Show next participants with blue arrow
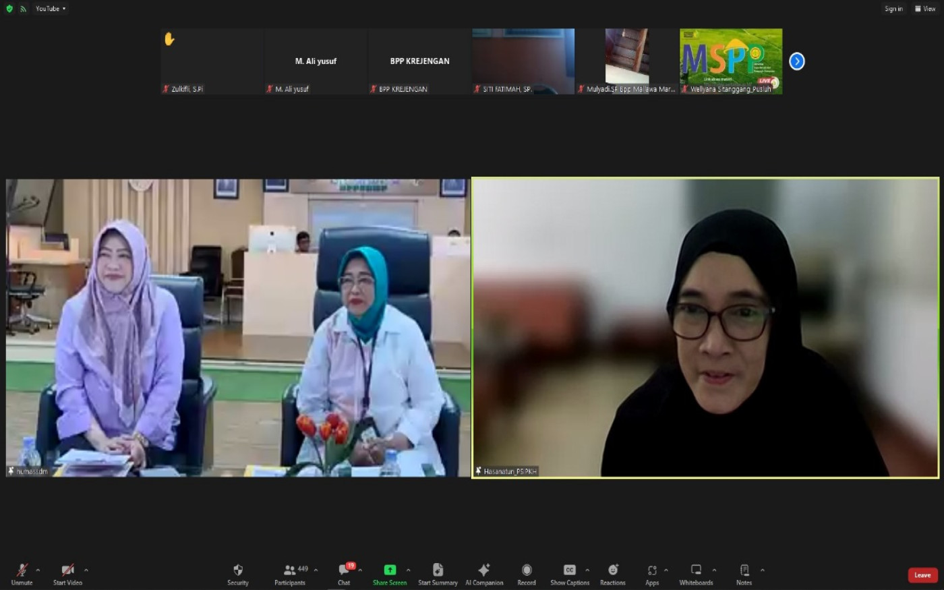Screen dimensions: 944x590 coord(797,61)
